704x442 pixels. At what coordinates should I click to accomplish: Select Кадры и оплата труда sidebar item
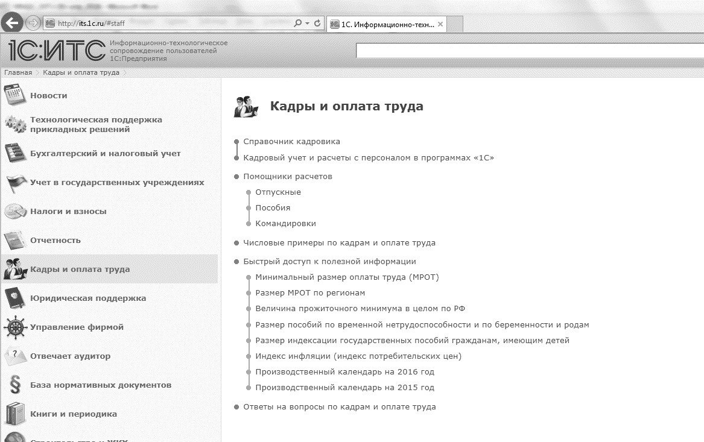(110, 269)
